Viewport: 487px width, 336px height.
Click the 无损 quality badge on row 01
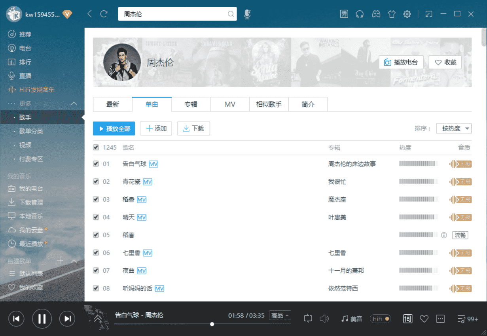pos(460,164)
